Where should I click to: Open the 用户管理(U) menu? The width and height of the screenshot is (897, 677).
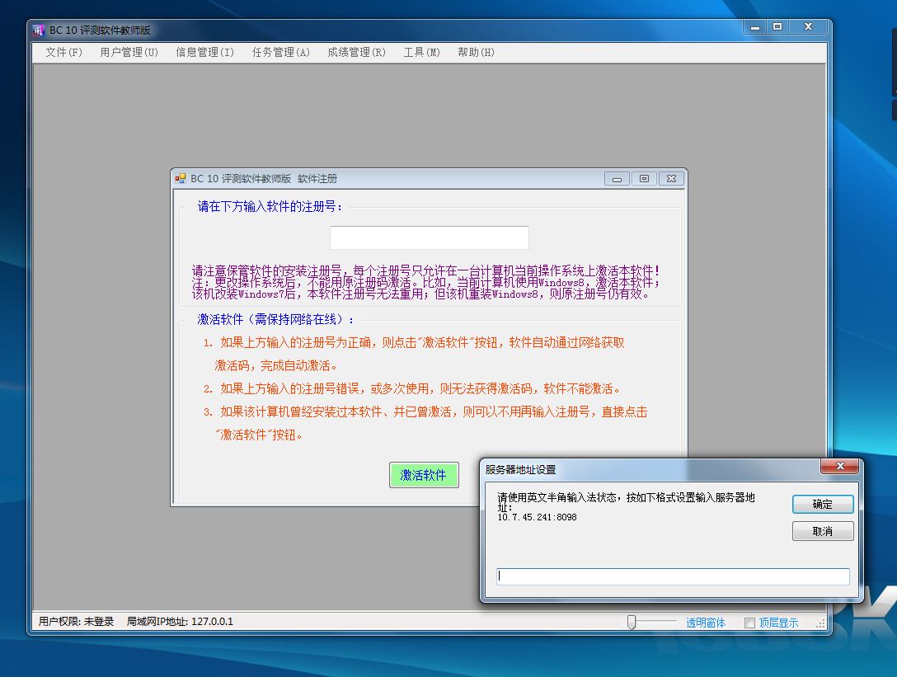click(x=129, y=53)
